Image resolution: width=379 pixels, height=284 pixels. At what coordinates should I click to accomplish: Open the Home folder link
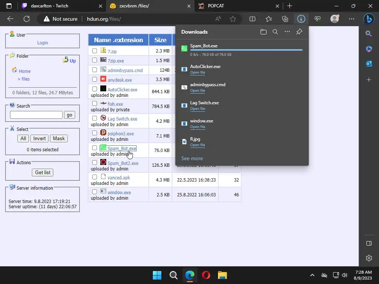(x=25, y=71)
